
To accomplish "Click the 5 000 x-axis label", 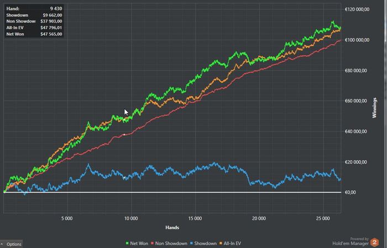I will [x=67, y=218].
